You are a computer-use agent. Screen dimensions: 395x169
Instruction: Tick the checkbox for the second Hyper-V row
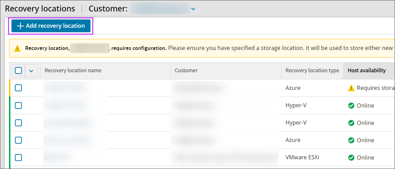18,123
